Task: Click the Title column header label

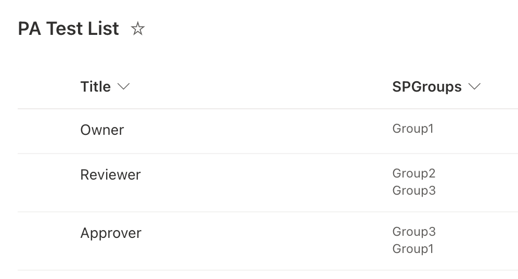Action: 95,87
